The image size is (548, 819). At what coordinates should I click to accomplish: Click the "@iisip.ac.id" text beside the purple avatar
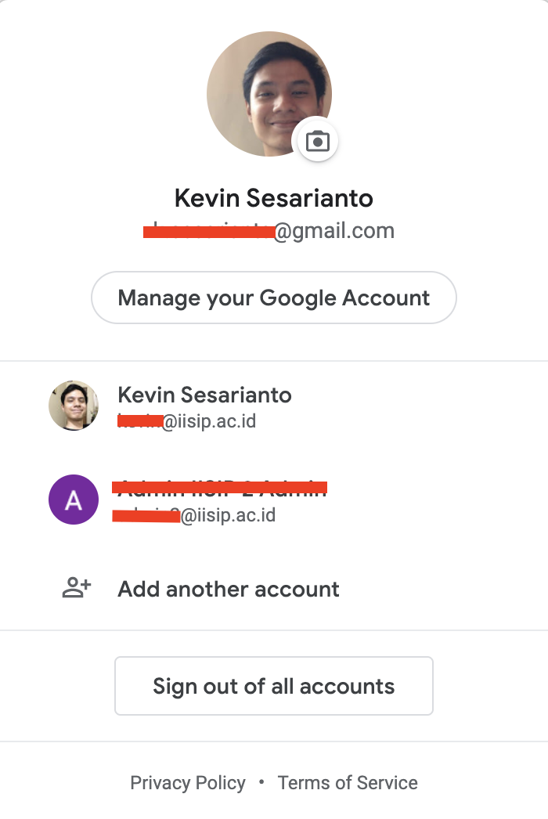[x=229, y=516]
